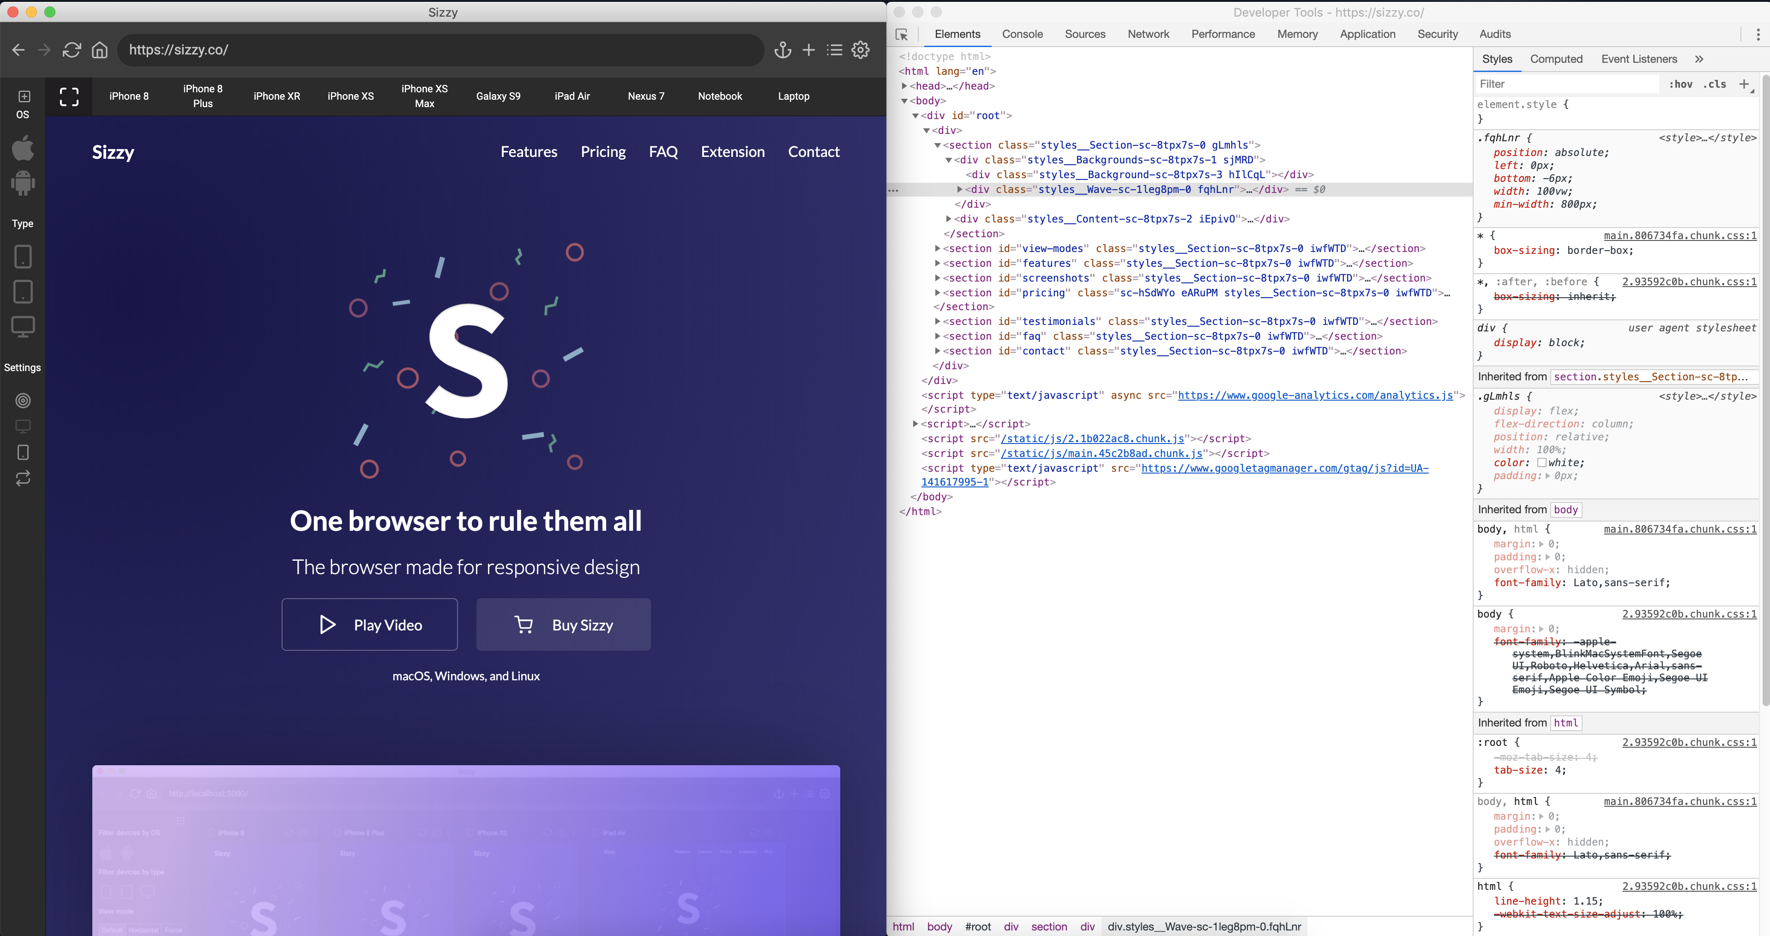The height and width of the screenshot is (936, 1770).
Task: Select the iPhone XR device tab
Action: coord(277,96)
